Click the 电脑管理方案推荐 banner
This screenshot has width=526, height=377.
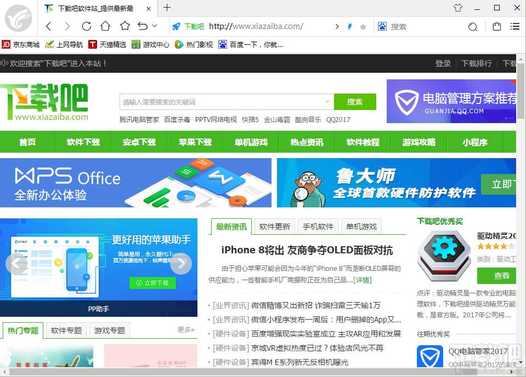tap(451, 101)
